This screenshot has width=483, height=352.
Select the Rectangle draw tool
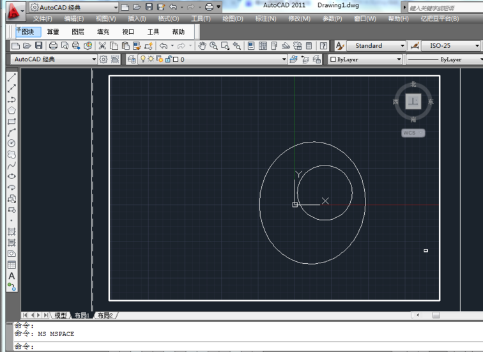[x=11, y=121]
